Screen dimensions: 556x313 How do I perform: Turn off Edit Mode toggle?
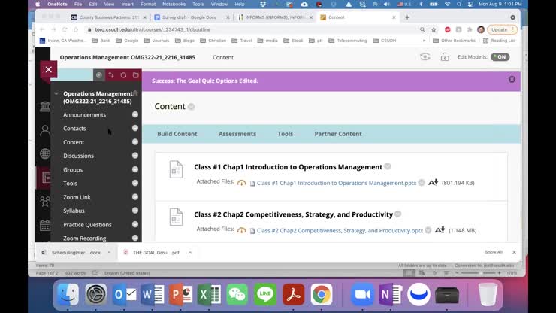coord(500,57)
